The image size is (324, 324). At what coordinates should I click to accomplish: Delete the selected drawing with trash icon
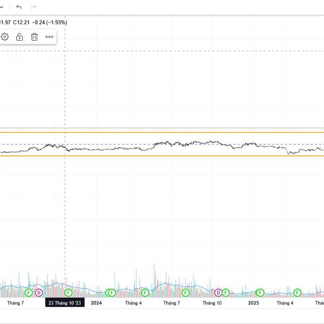tap(35, 37)
